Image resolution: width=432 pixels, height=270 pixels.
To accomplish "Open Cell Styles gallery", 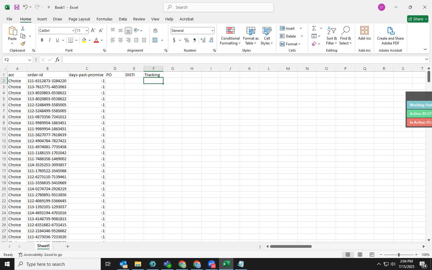I will [x=267, y=36].
